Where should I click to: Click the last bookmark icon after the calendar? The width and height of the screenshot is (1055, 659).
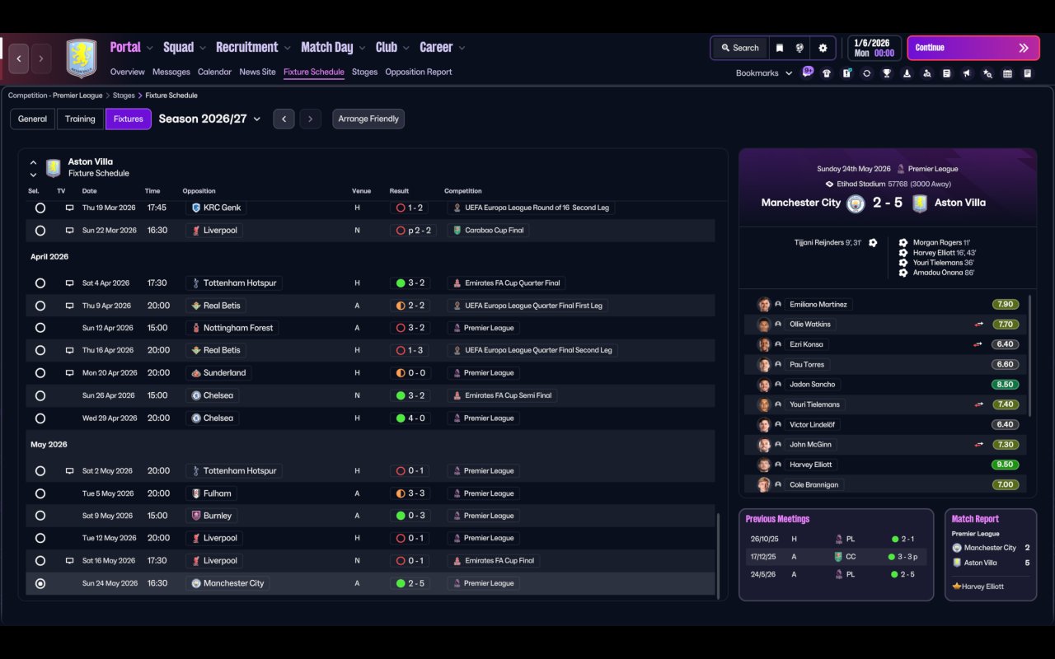[x=1028, y=73]
